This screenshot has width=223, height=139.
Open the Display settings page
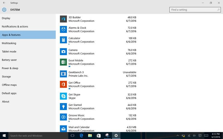click(28, 18)
